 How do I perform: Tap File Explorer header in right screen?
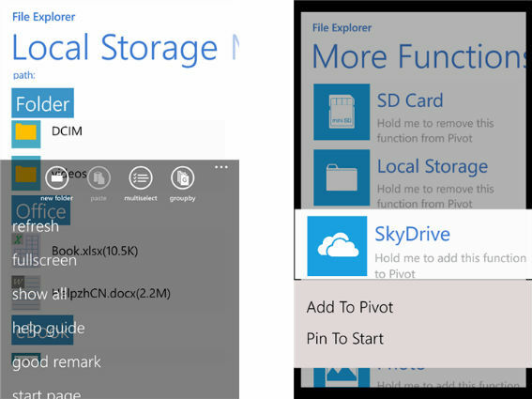pos(342,28)
